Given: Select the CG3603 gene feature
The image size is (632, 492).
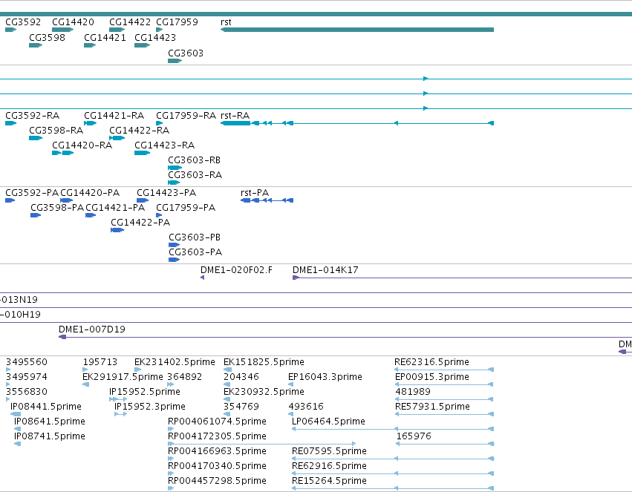Looking at the screenshot, I should click(x=175, y=61).
